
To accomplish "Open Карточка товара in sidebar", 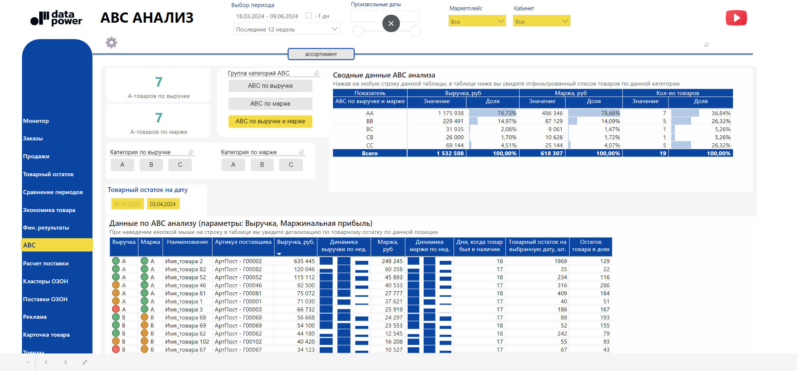I will 46,335.
